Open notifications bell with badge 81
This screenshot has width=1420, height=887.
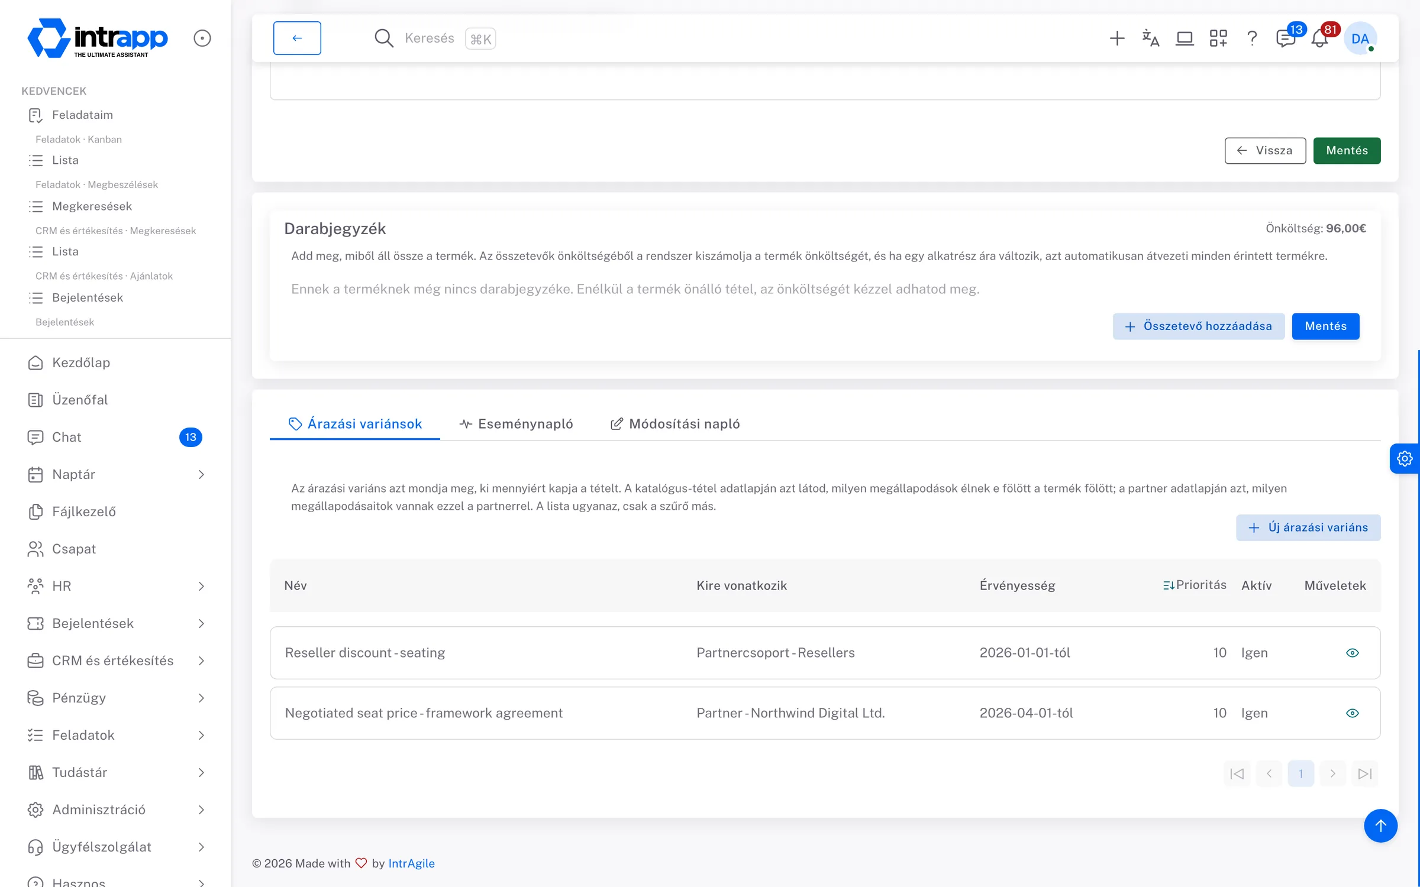1320,38
